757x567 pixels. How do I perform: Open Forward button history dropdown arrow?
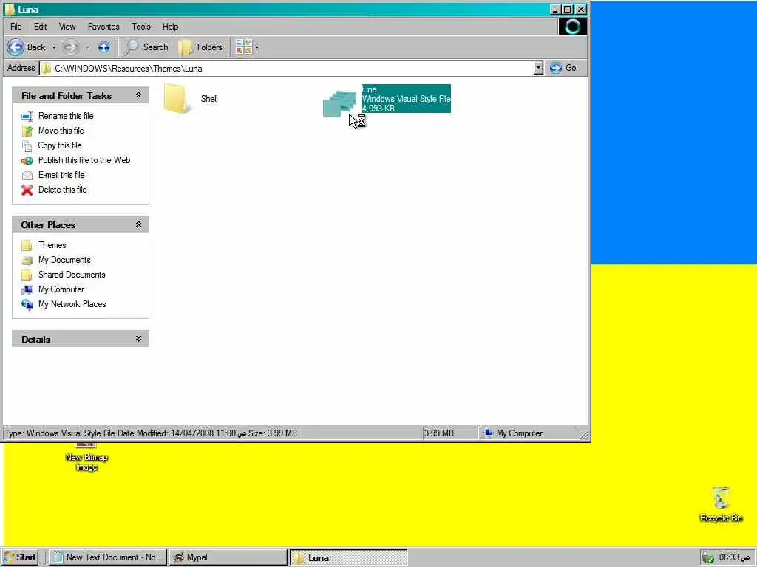pos(88,47)
